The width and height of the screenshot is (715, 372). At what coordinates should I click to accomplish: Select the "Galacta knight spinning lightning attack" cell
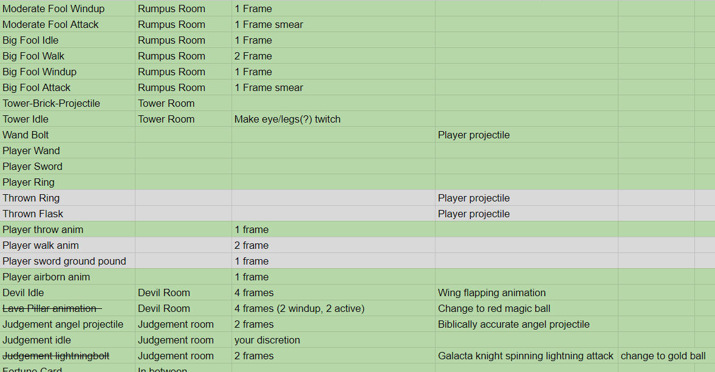tap(525, 356)
